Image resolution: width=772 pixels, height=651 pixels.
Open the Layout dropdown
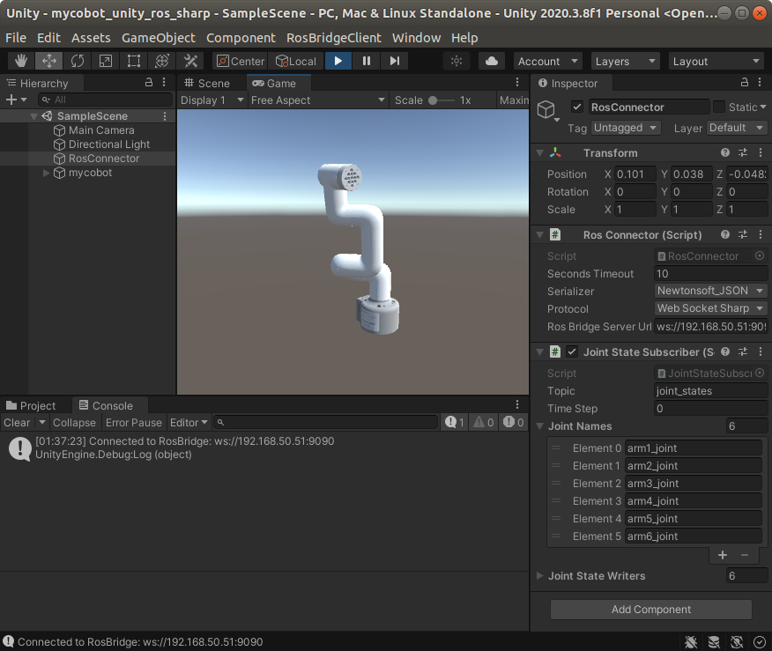pyautogui.click(x=716, y=61)
